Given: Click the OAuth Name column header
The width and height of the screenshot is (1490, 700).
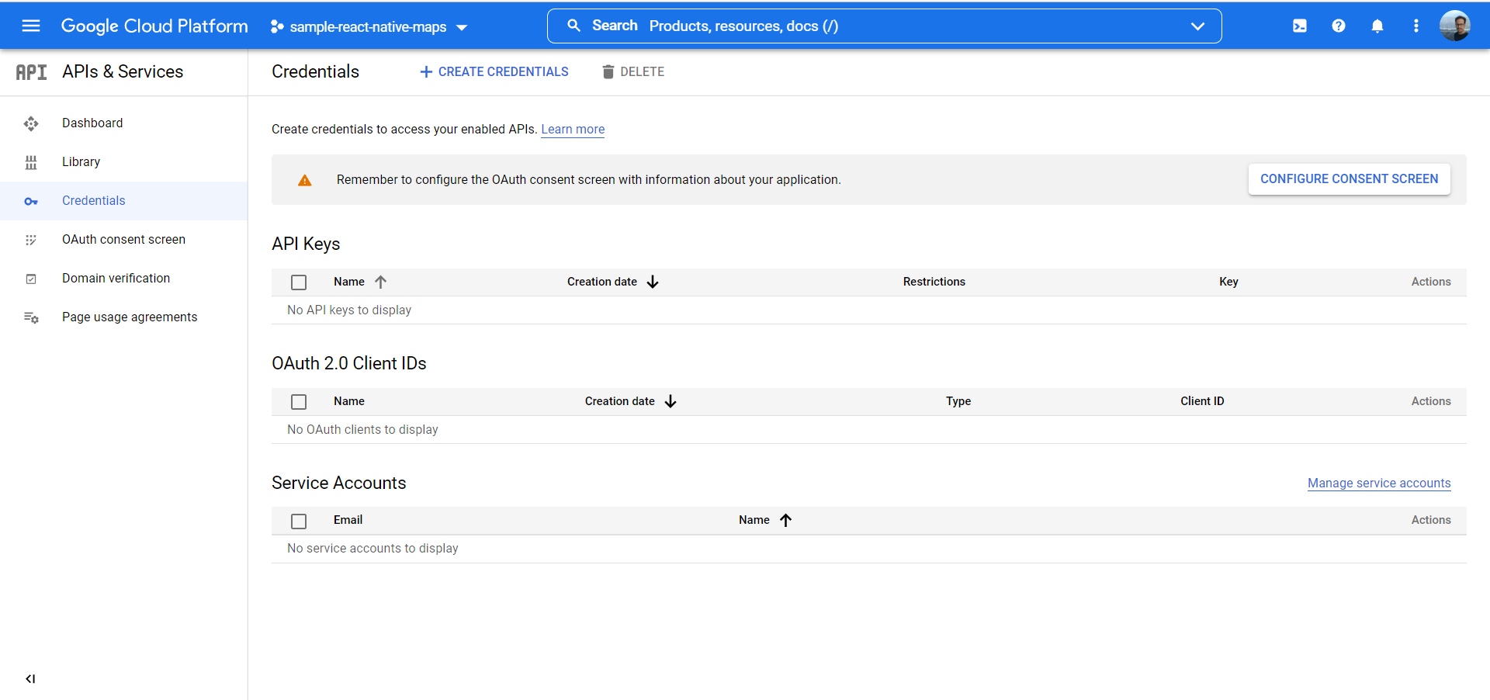Looking at the screenshot, I should pos(349,401).
